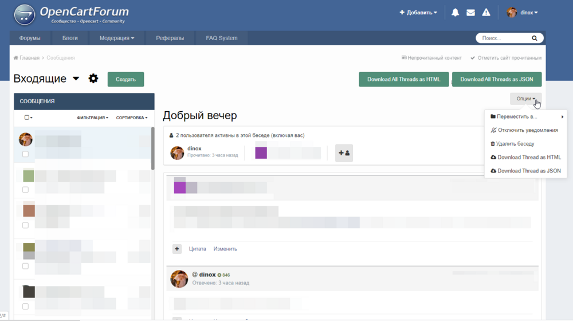Tick the checkbox of the first message
The height and width of the screenshot is (321, 573).
25,154
